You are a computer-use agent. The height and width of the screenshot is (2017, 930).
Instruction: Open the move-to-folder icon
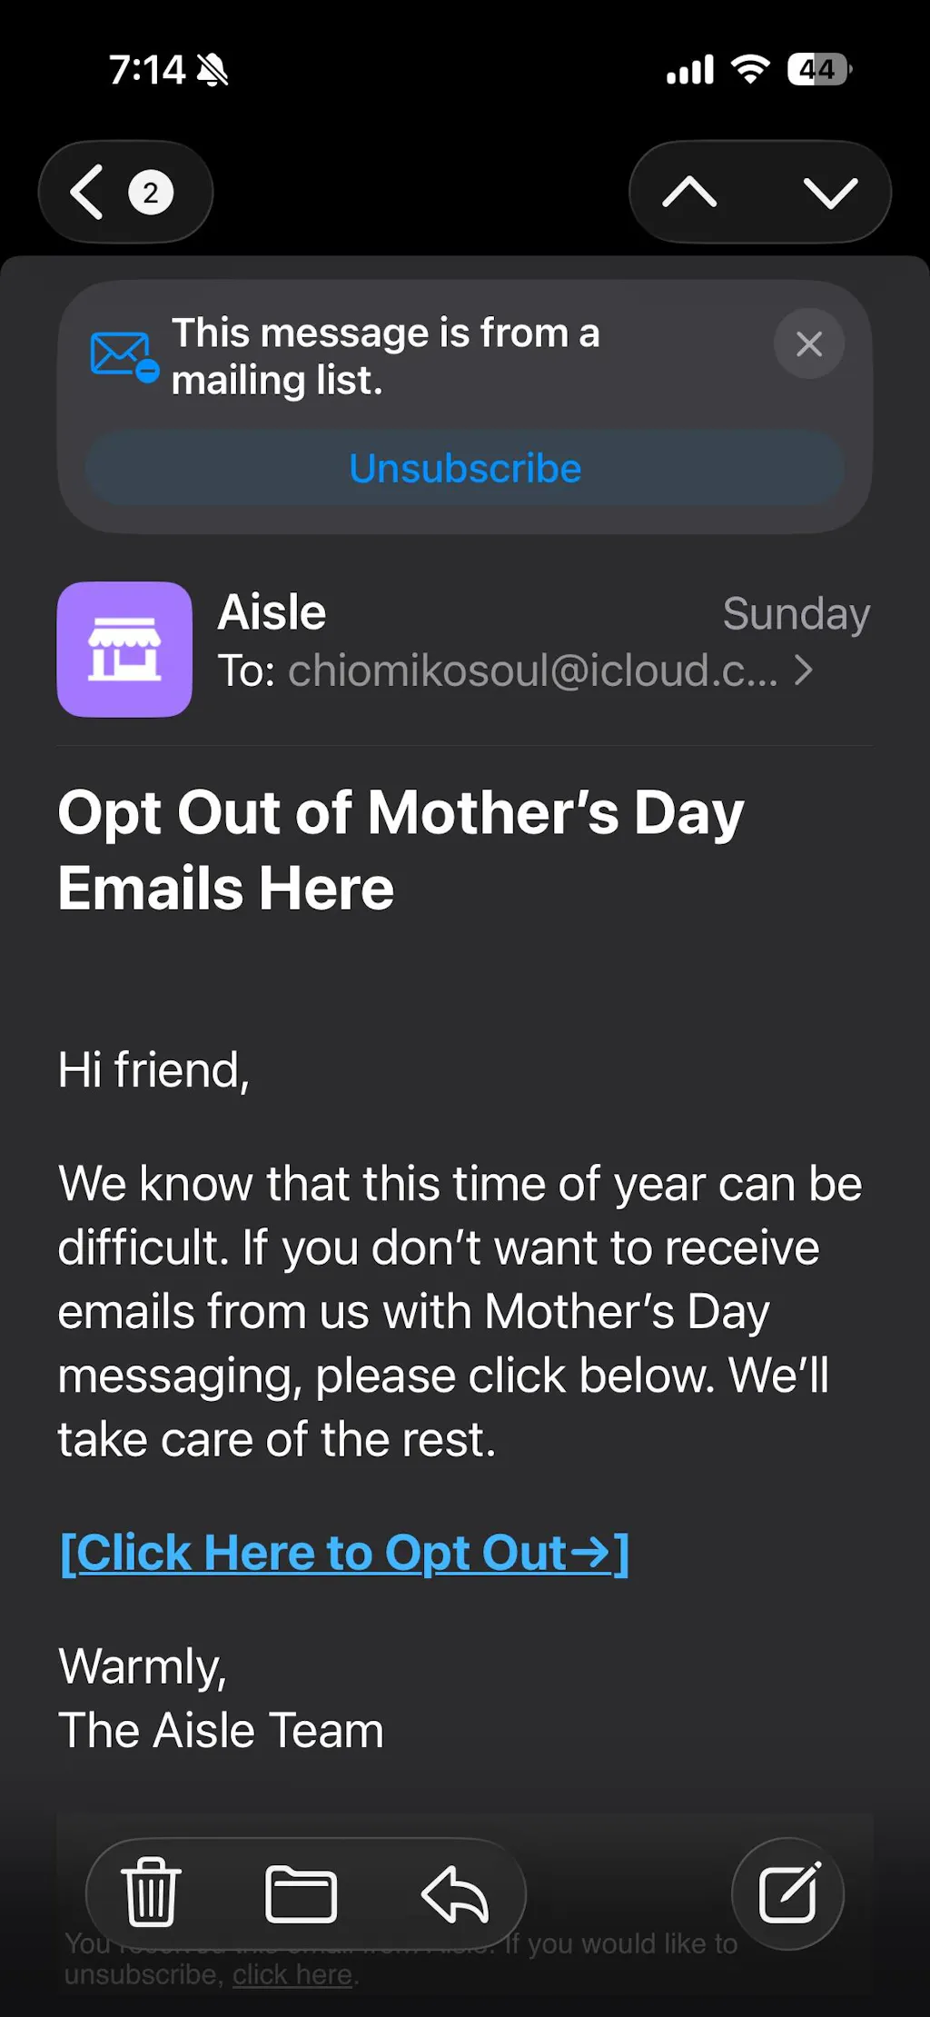[301, 1894]
